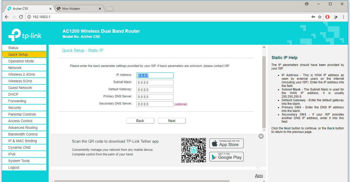Click the red Opera extension icon
Image resolution: width=350 pixels, height=182 pixels.
tap(327, 17)
